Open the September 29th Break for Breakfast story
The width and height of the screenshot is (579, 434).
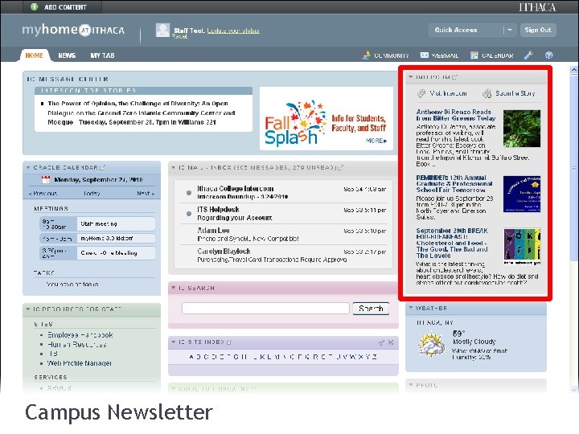452,243
